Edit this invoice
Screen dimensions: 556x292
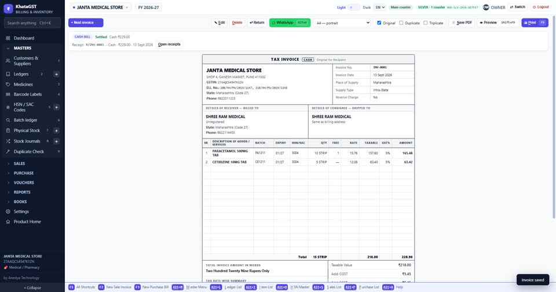[220, 23]
